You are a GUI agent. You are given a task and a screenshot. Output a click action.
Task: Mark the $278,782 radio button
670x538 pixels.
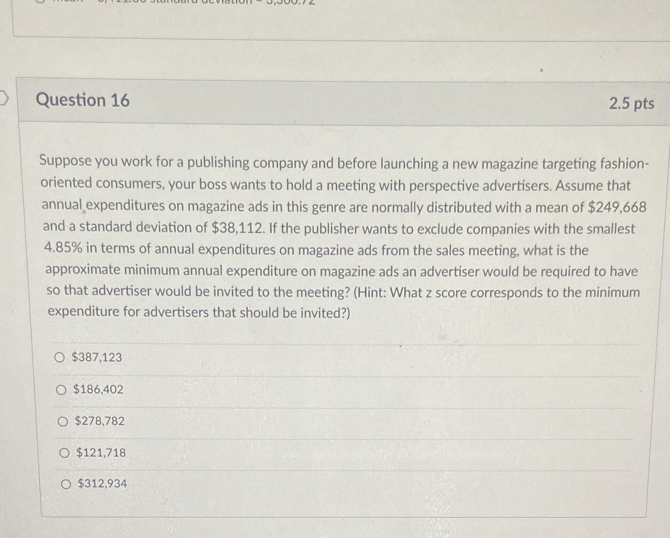pyautogui.click(x=62, y=422)
